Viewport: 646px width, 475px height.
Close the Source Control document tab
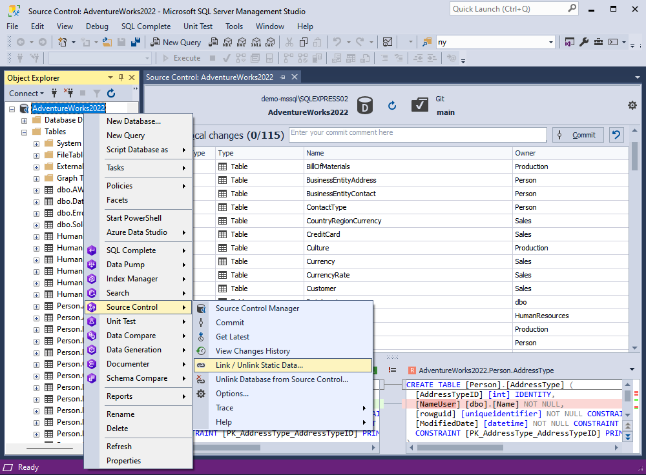(x=295, y=77)
